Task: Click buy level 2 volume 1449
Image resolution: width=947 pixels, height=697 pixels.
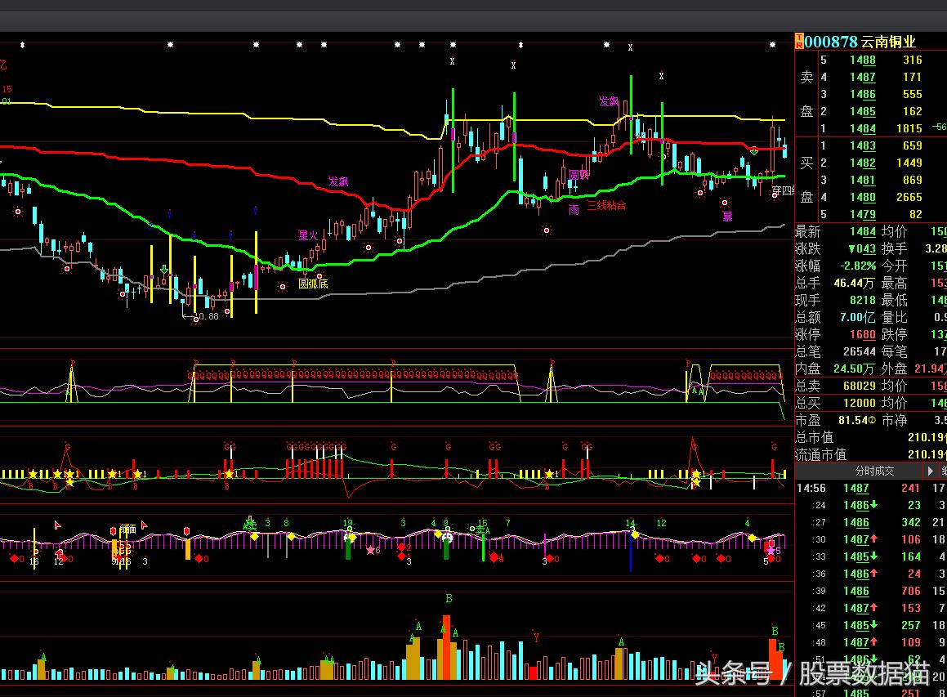Action: click(x=909, y=163)
